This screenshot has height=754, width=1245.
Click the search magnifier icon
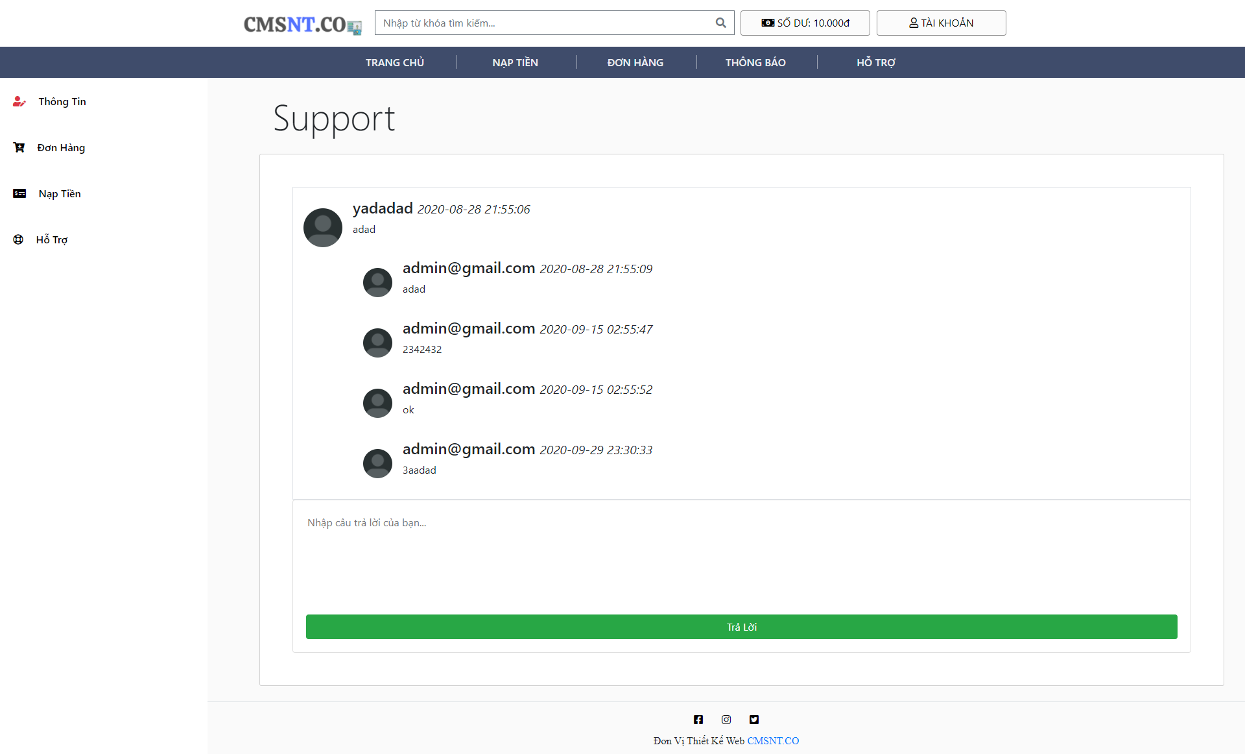pos(720,23)
